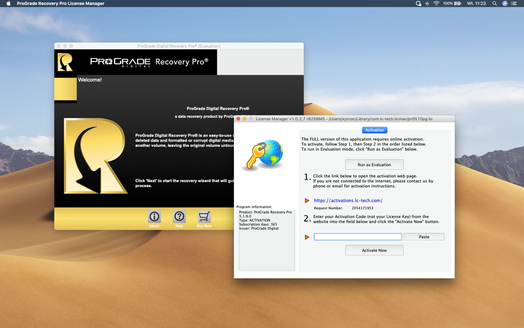Click the 'Issuer: ProGrade Digital' line
This screenshot has height=328, width=524.
(259, 228)
